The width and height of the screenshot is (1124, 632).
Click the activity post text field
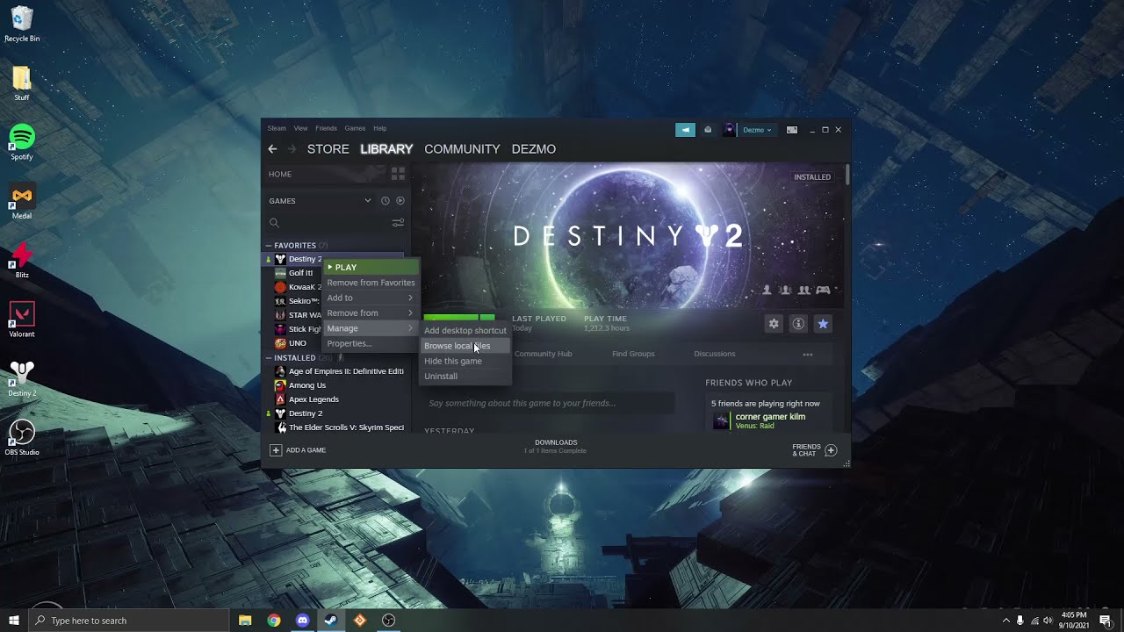(549, 404)
